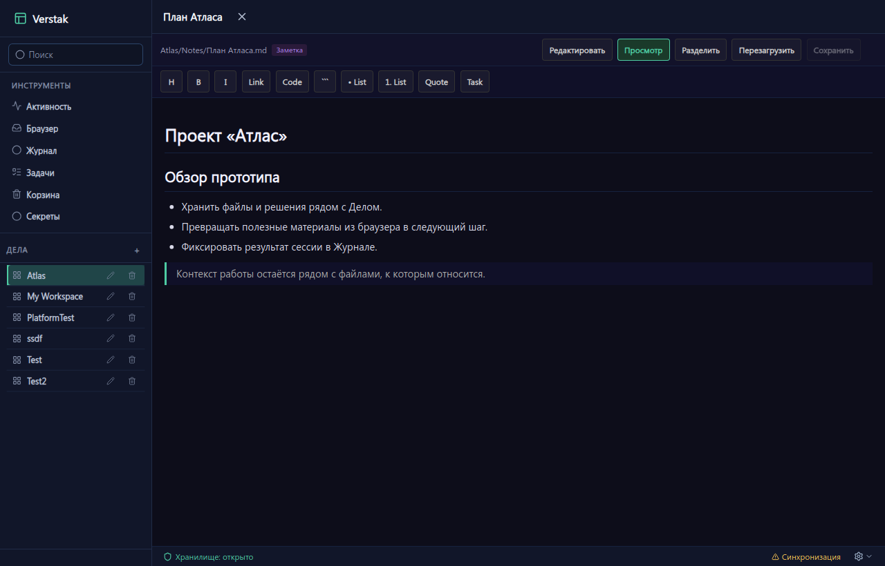Edit the PlatformTest entry
885x566 pixels.
[x=111, y=318]
